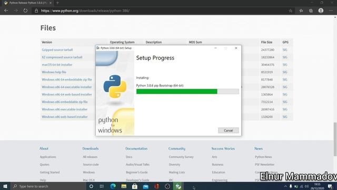Download Windows x86 embeddable zip file
This screenshot has width=337, height=190.
click(65, 102)
